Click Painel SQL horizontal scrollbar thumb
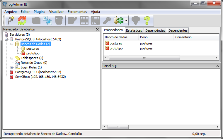Viewport: 223px width, 139px height. coord(118,127)
